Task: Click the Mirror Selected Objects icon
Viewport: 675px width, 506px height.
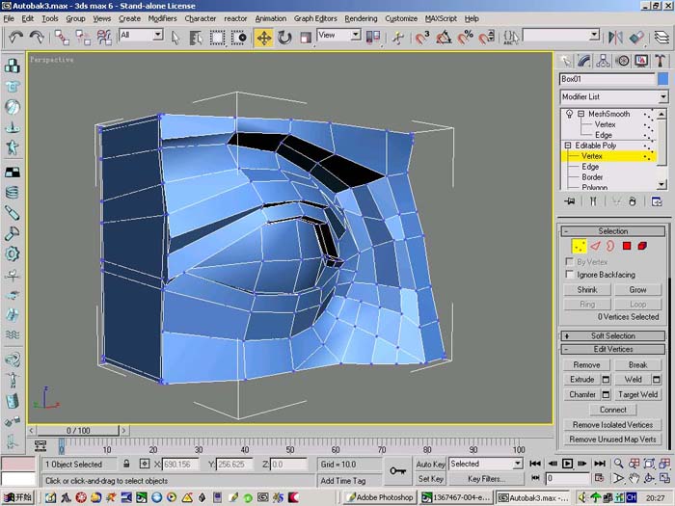Action: pyautogui.click(x=615, y=38)
